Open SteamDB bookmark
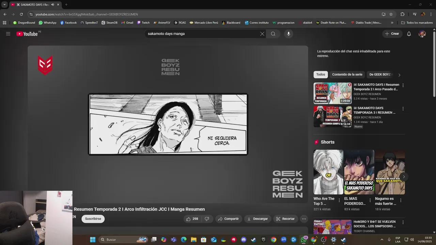 [109, 23]
